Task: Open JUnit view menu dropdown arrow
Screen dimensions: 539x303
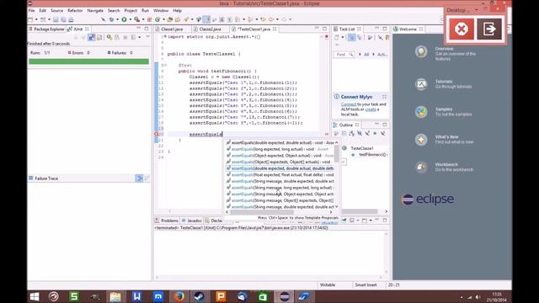Action: [x=140, y=37]
